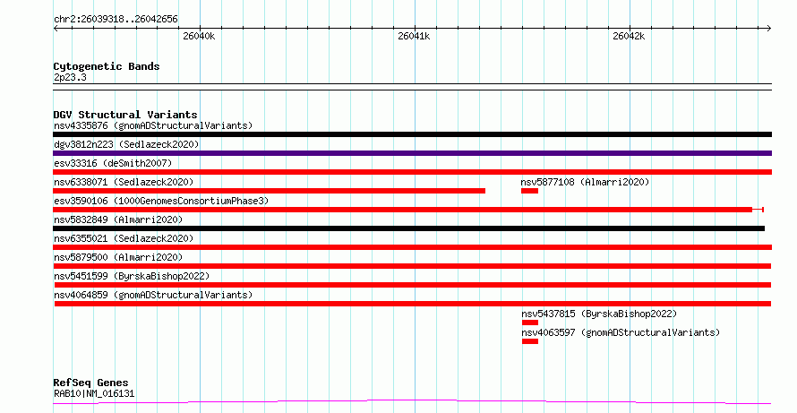Screen dimensions: 797x413
Task: Click the 2p23.3 cytogenetic band bar
Action: tap(412, 87)
